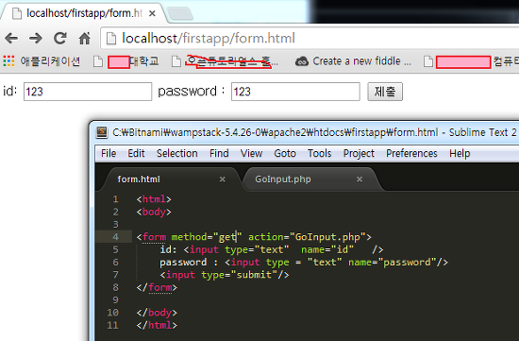Screen dimensions: 519x341
Task: Go back with the browser back arrow
Action: pos(11,39)
